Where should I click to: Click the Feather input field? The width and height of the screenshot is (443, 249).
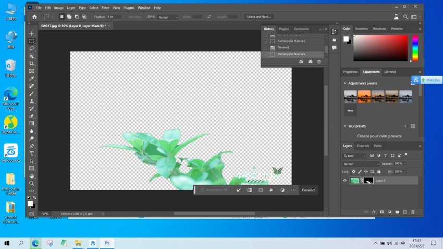[x=114, y=17]
